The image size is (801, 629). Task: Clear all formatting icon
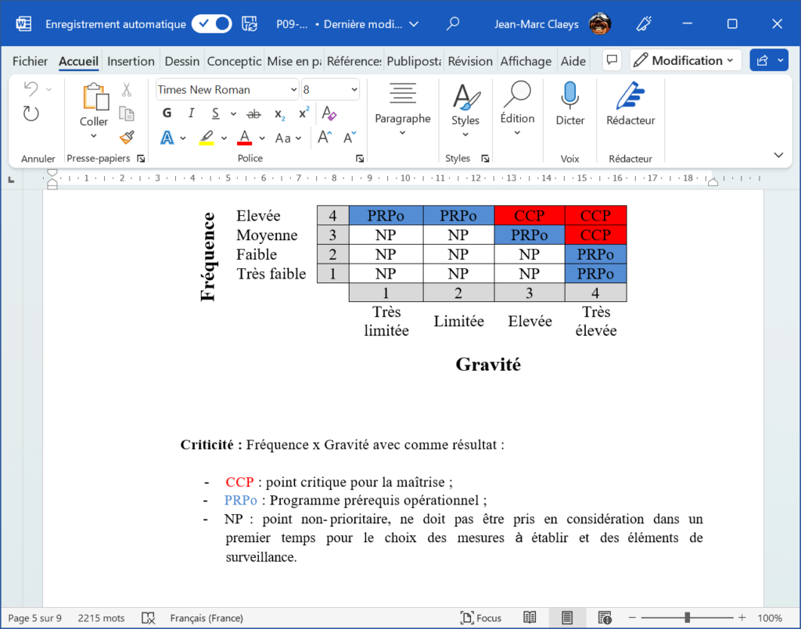[x=329, y=113]
